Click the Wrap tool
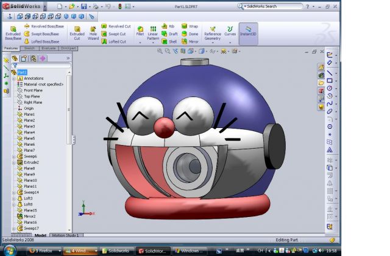Image resolution: width=390 pixels, height=256 pixels. click(190, 26)
